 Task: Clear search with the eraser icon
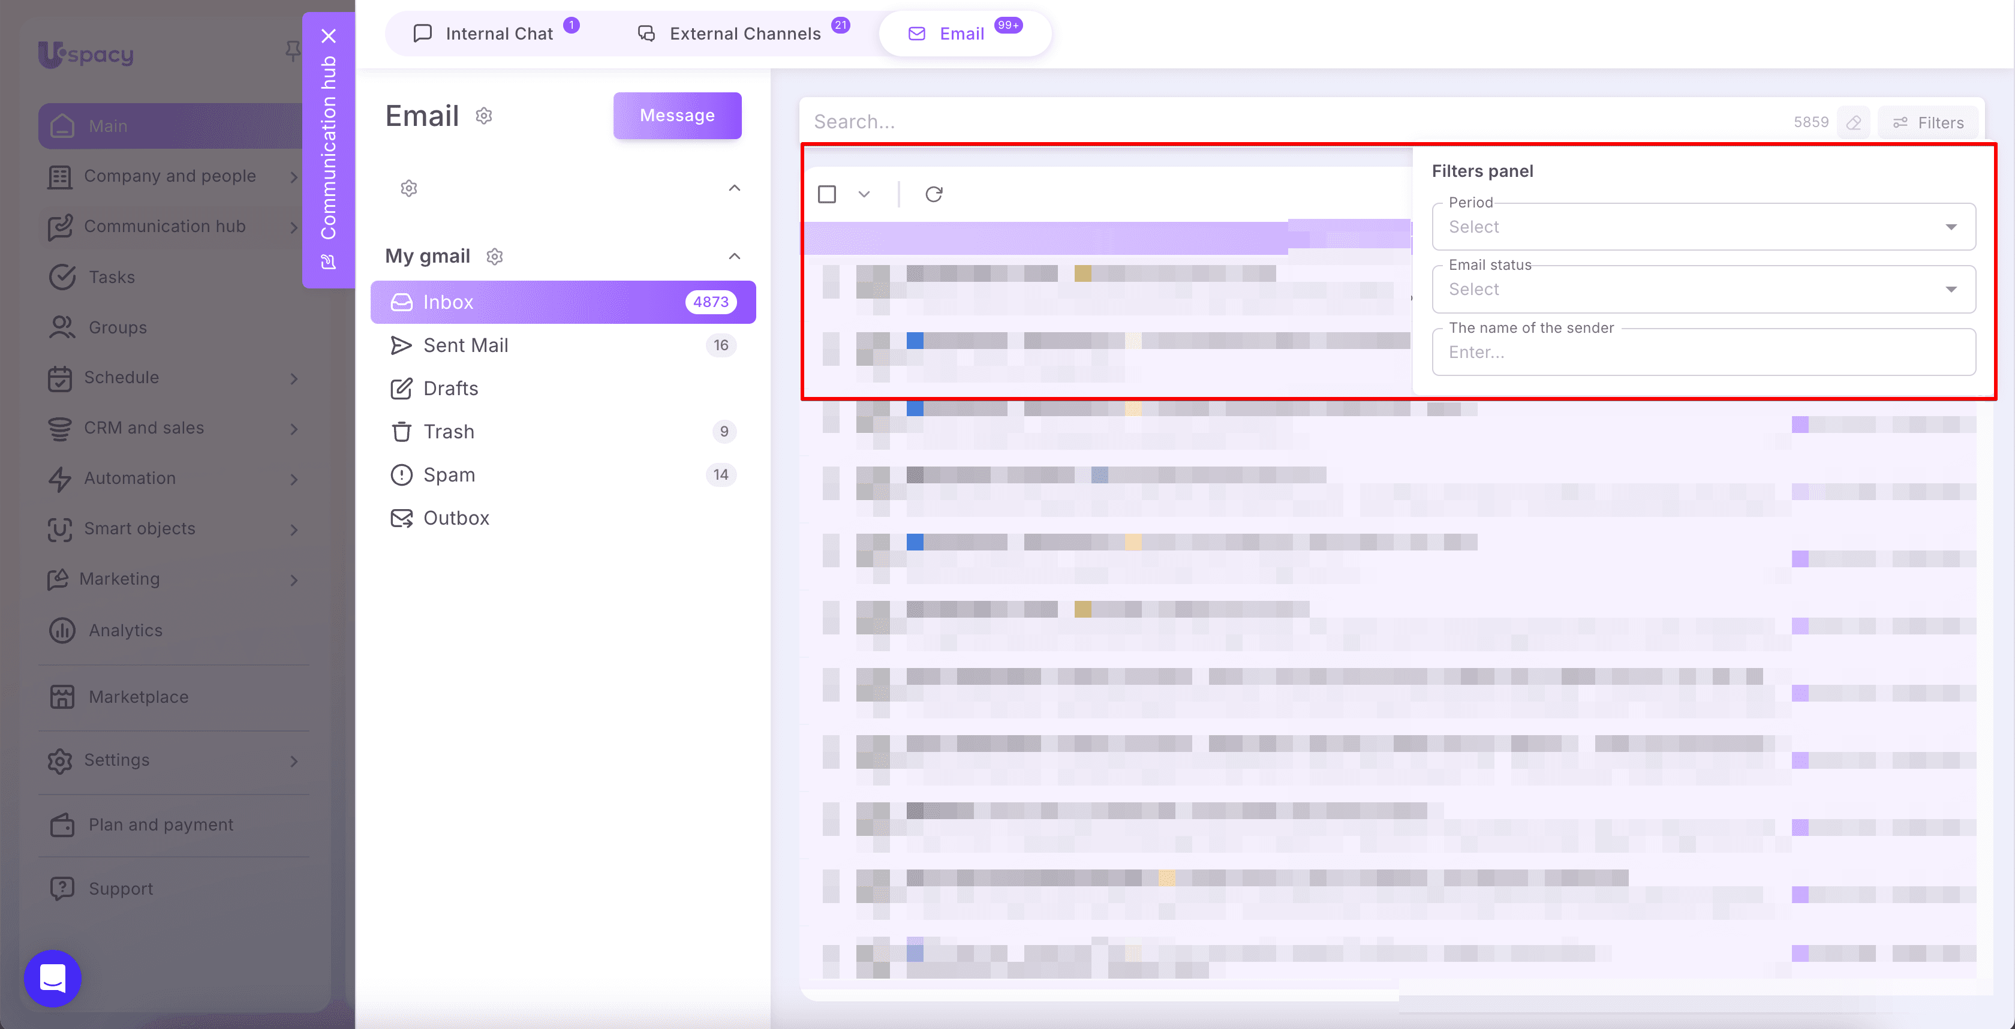pyautogui.click(x=1853, y=123)
